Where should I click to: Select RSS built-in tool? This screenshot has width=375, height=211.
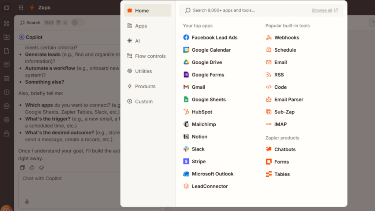click(275, 75)
